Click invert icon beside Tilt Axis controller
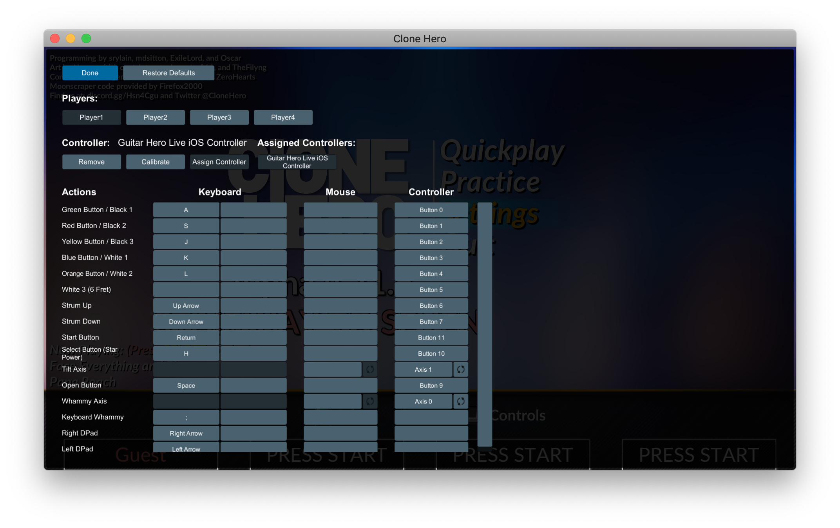Viewport: 840px width, 528px height. tap(461, 369)
